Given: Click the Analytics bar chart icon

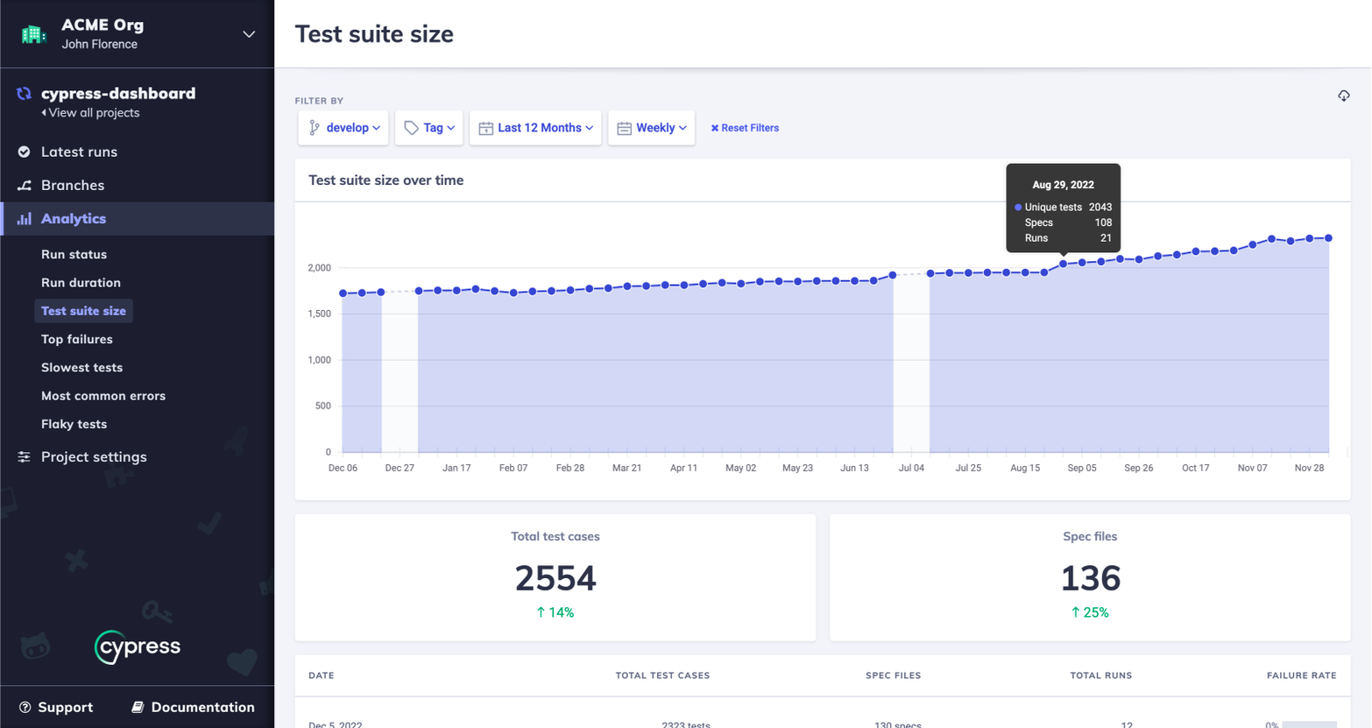Looking at the screenshot, I should [x=25, y=219].
